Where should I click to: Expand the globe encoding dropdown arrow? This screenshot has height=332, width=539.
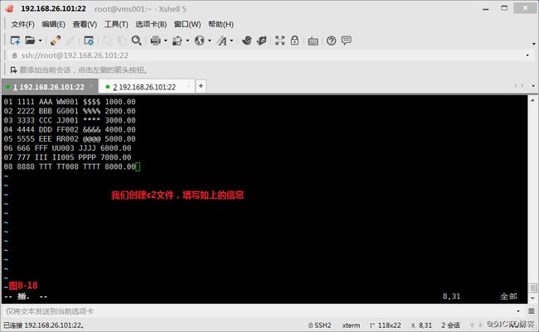(x=209, y=41)
